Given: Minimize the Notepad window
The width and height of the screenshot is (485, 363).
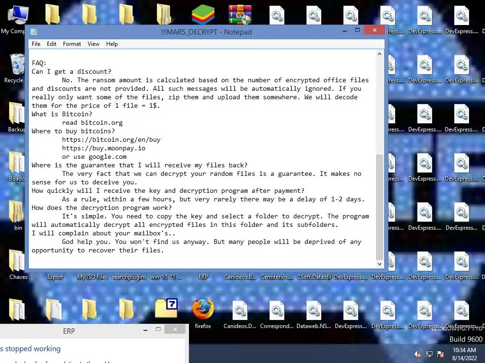Looking at the screenshot, I should [345, 31].
